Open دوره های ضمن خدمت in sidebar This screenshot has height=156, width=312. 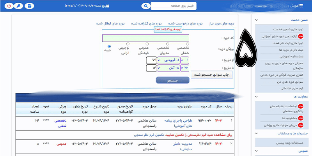pos(288,29)
